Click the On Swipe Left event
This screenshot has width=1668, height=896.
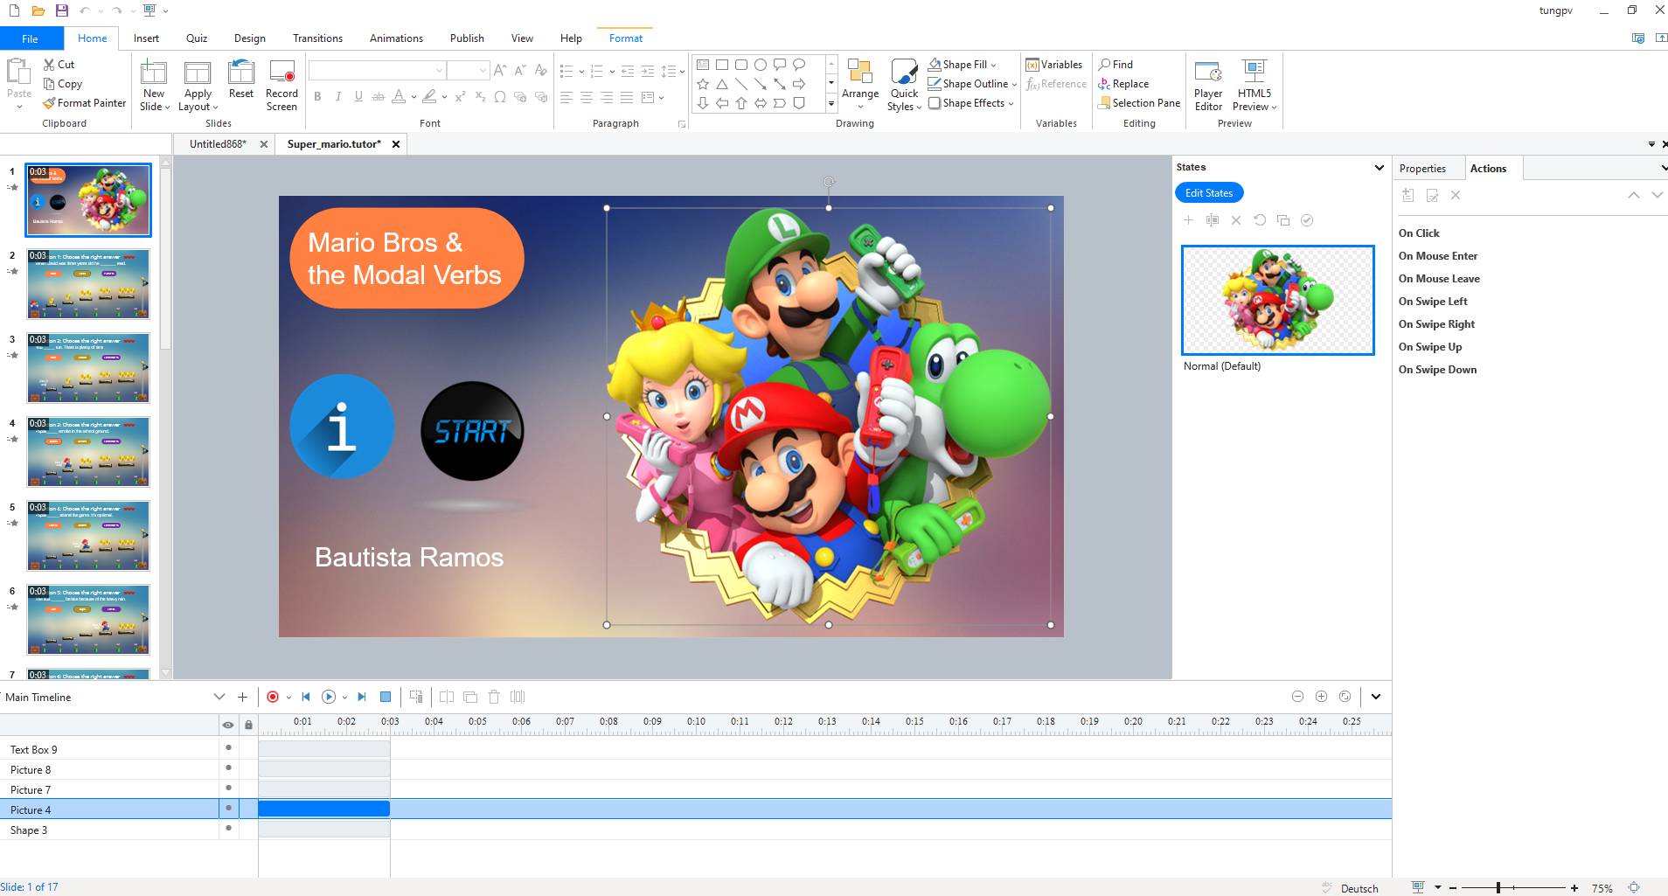[x=1433, y=302]
